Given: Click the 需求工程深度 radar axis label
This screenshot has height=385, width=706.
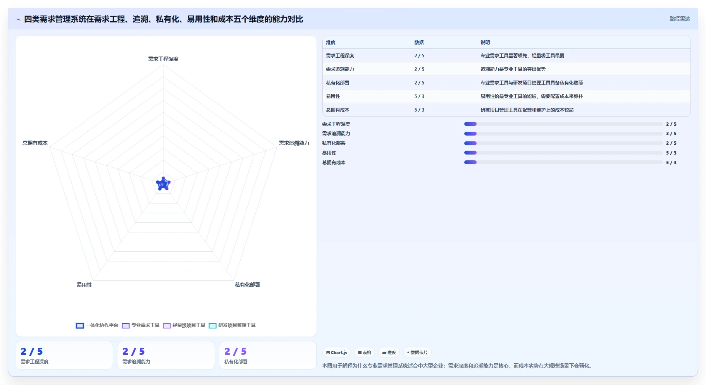Looking at the screenshot, I should pos(163,59).
